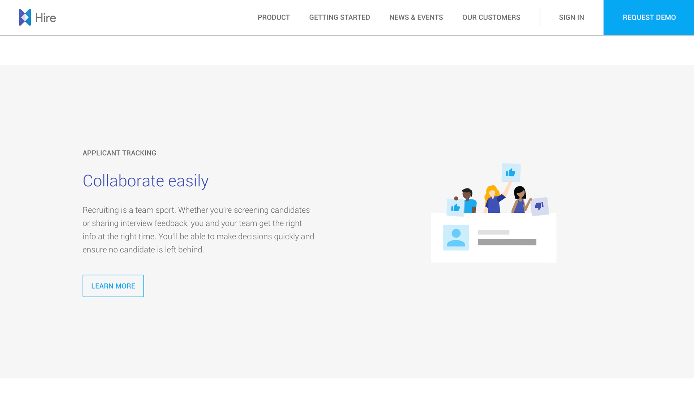Screen dimensions: 694x420
Task: Click the 'Hire' wordmark text
Action: click(46, 18)
